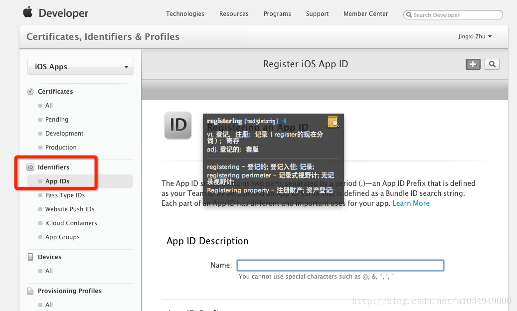Click the Apple logo icon
The height and width of the screenshot is (311, 517).
pyautogui.click(x=28, y=12)
